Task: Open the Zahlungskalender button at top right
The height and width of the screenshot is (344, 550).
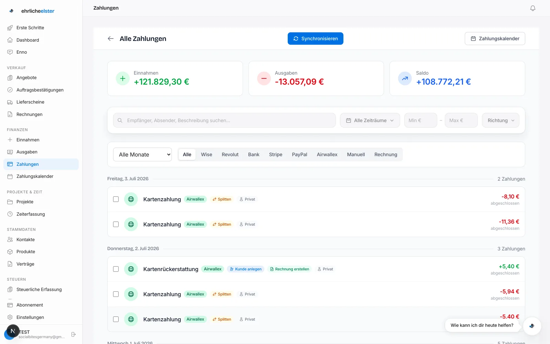Action: point(495,39)
